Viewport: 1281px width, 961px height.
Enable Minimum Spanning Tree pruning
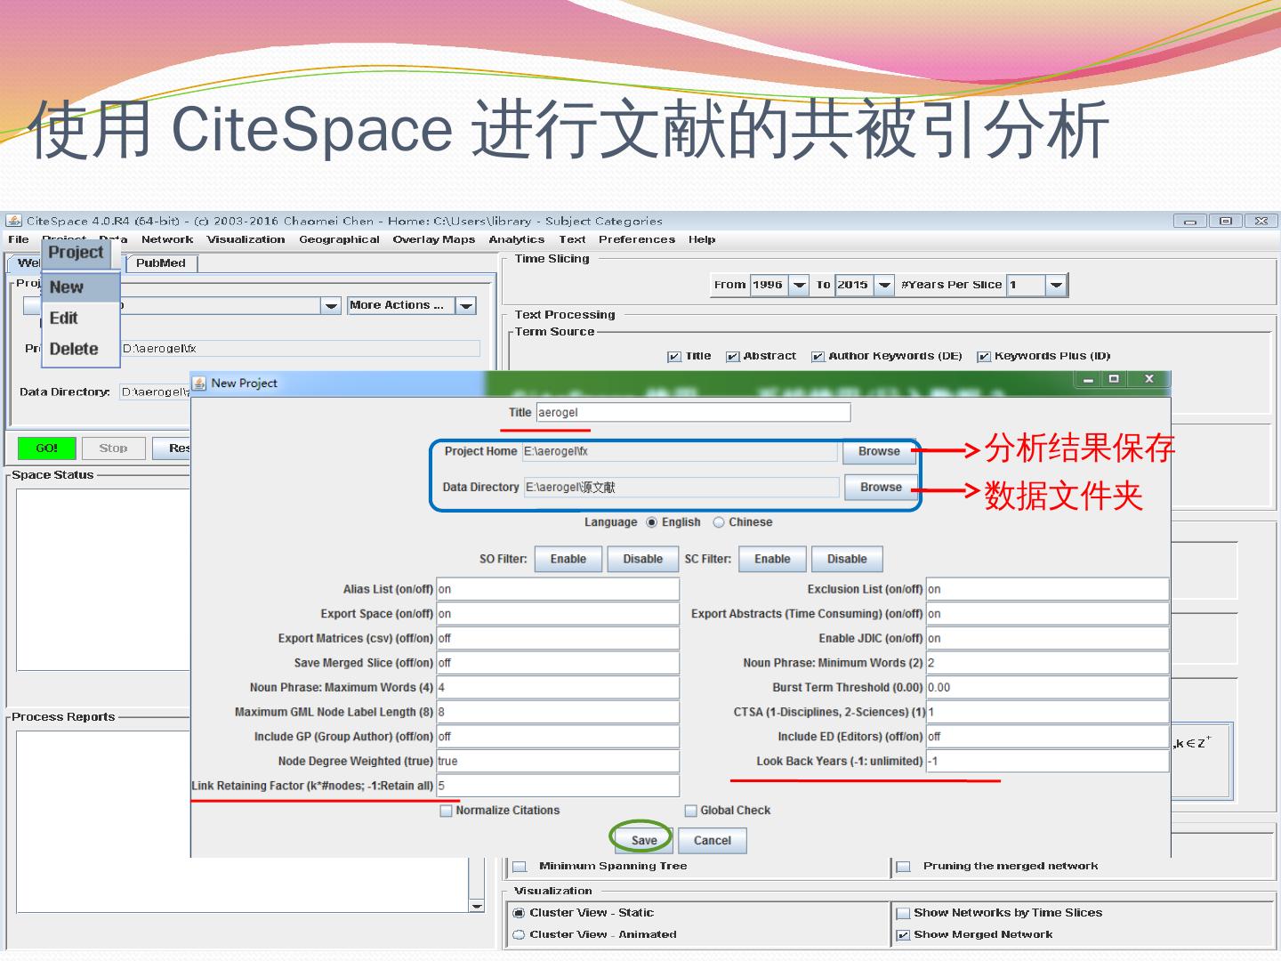coord(520,867)
